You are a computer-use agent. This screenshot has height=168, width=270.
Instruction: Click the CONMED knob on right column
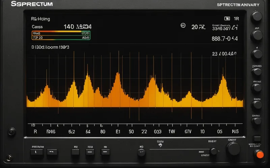[256, 72]
